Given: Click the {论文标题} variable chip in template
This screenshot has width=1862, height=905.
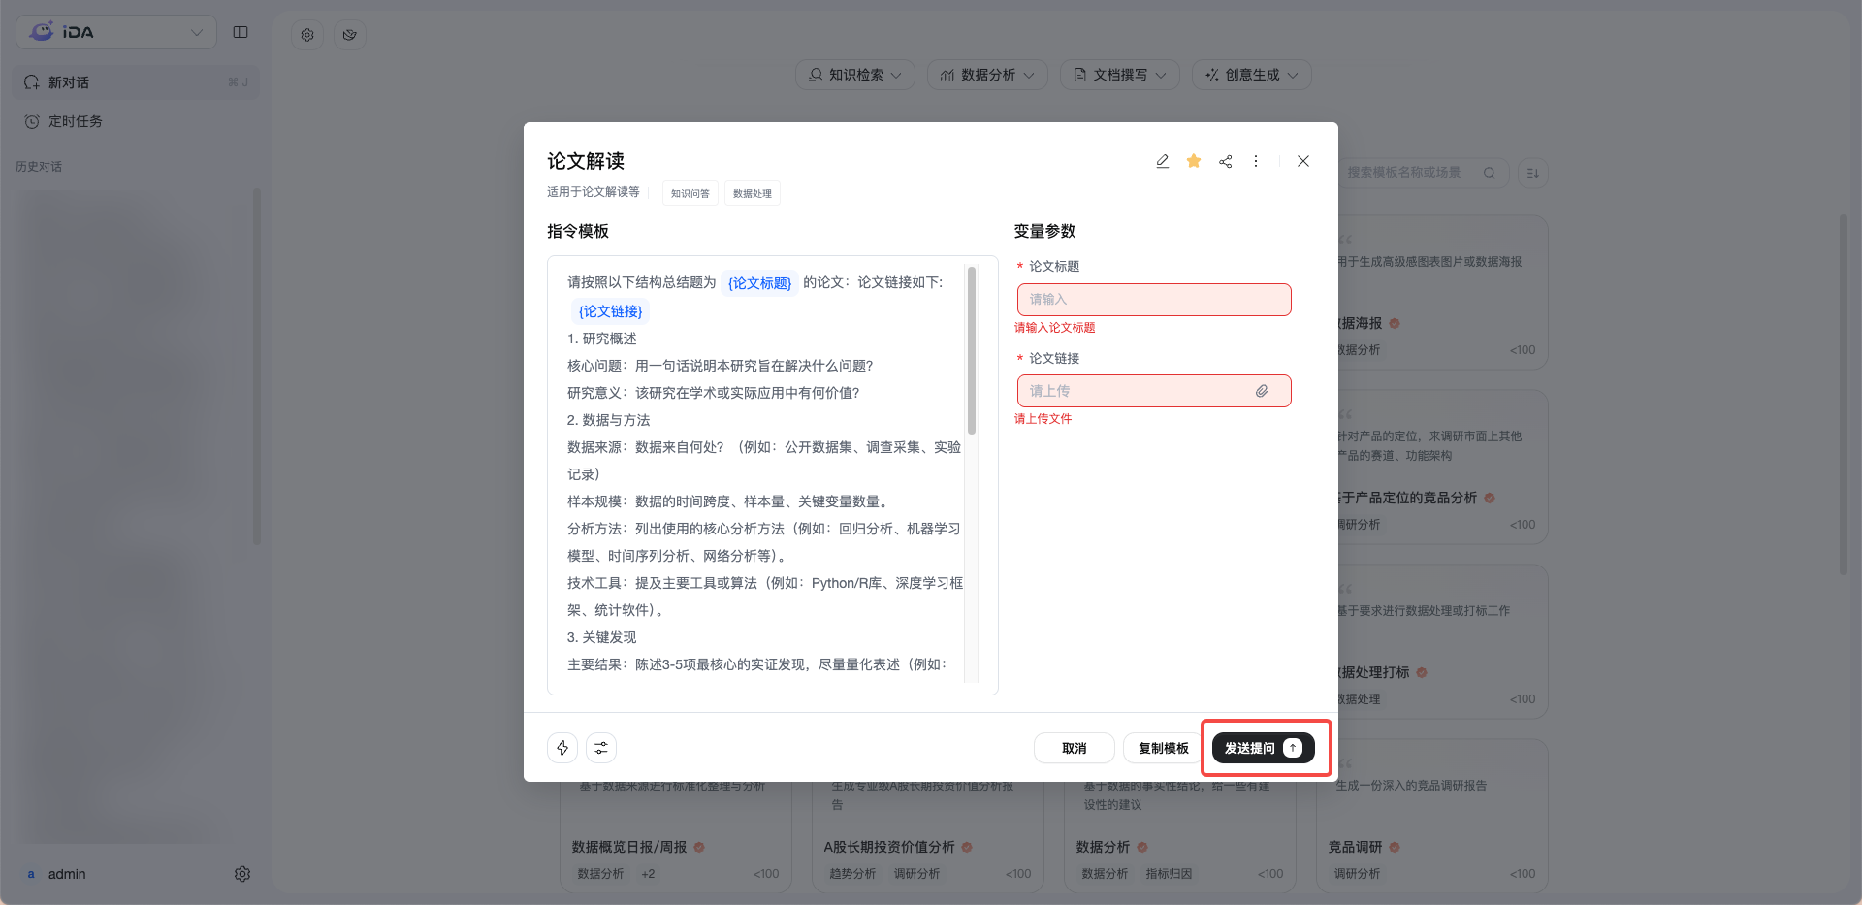Looking at the screenshot, I should pyautogui.click(x=760, y=283).
